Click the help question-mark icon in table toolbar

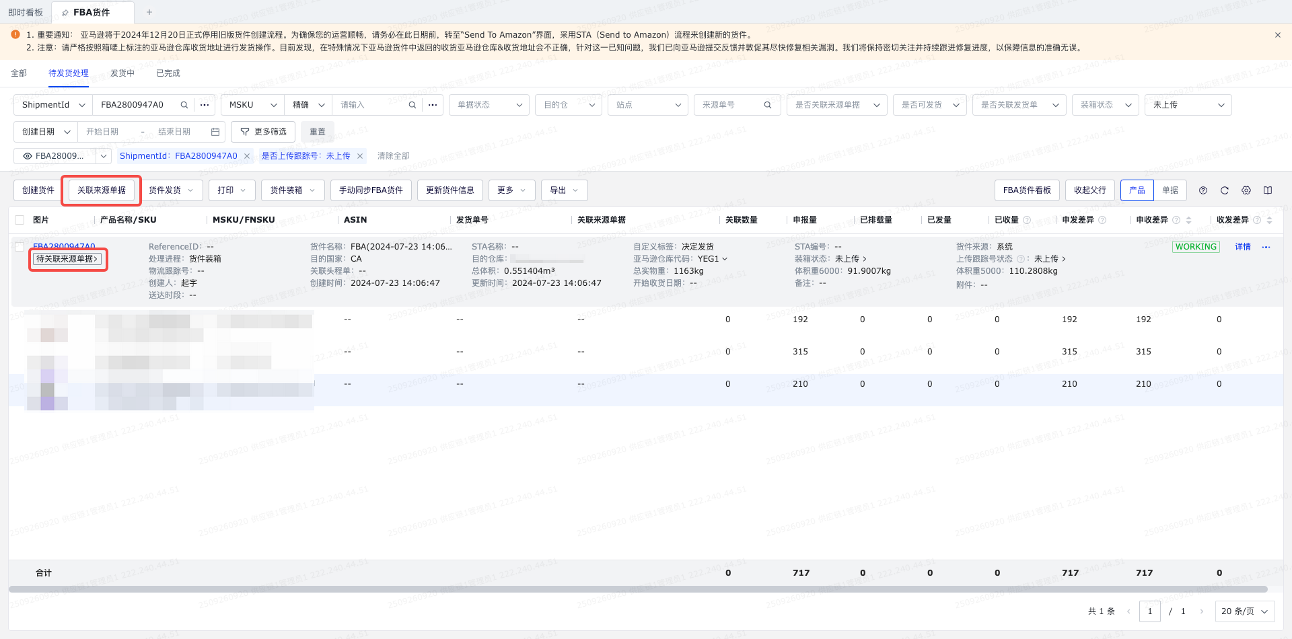1203,190
